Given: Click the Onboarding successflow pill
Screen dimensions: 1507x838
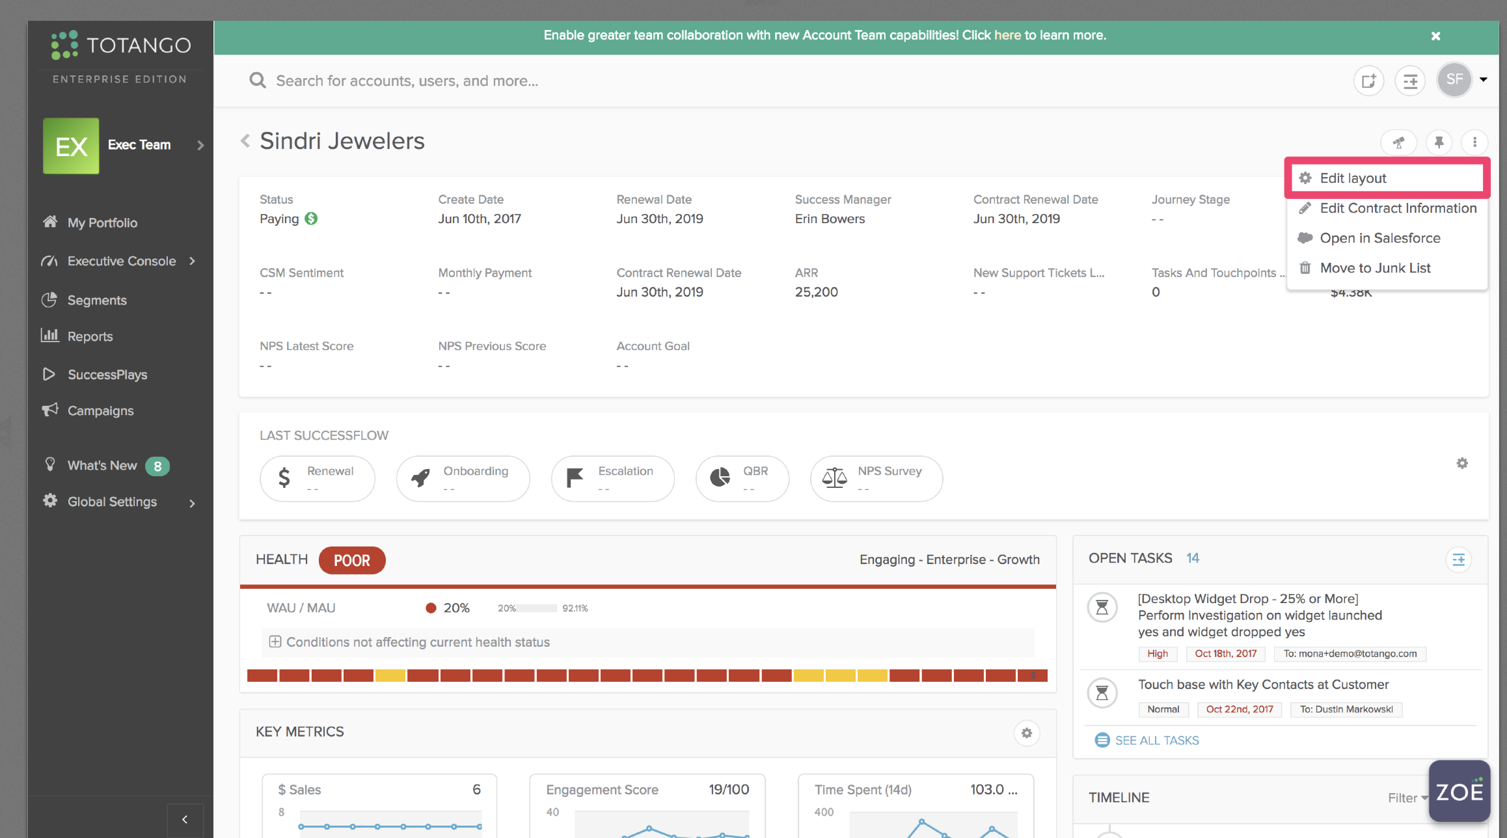Looking at the screenshot, I should [x=463, y=479].
